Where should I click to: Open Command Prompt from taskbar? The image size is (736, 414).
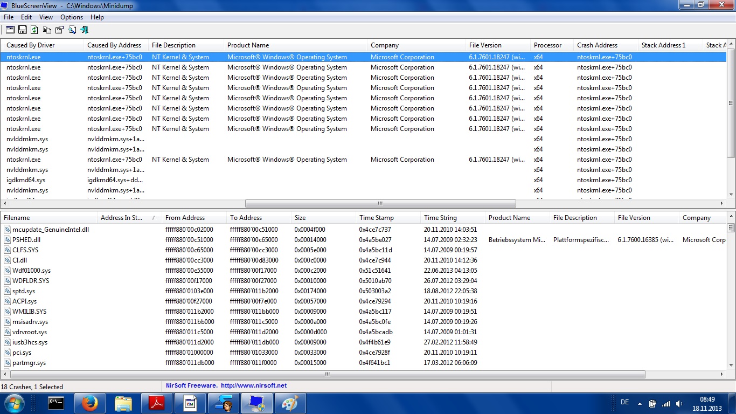[55, 403]
